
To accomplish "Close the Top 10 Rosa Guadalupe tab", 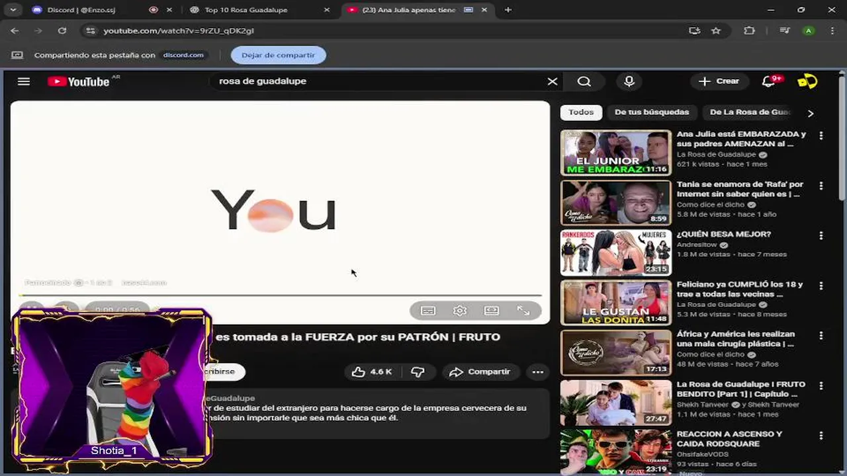I will coord(327,10).
